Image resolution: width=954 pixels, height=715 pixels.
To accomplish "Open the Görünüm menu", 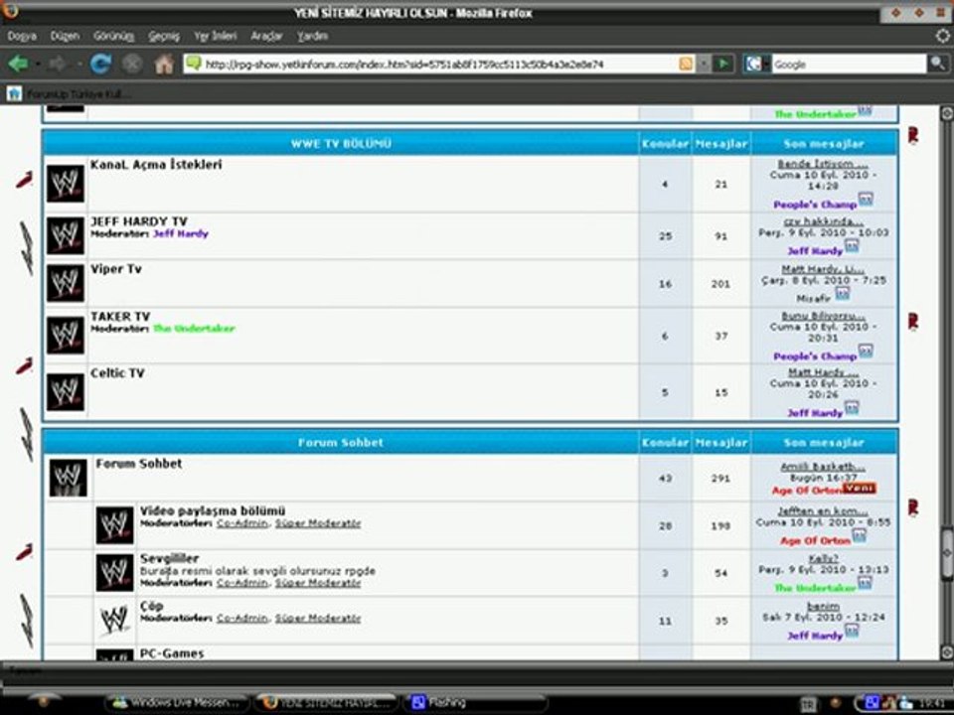I will pyautogui.click(x=113, y=36).
